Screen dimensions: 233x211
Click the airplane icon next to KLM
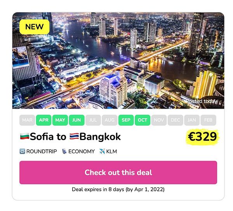click(102, 151)
